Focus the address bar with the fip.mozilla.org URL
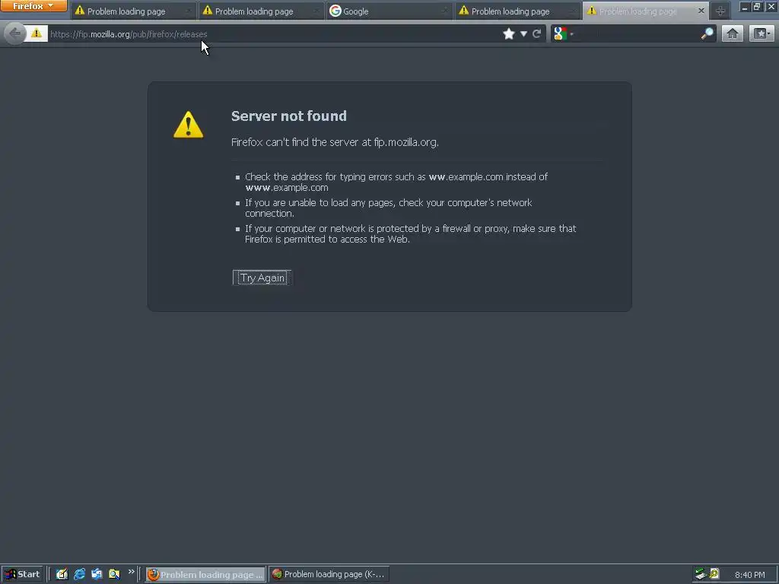Viewport: 779px width, 584px height. coord(273,33)
